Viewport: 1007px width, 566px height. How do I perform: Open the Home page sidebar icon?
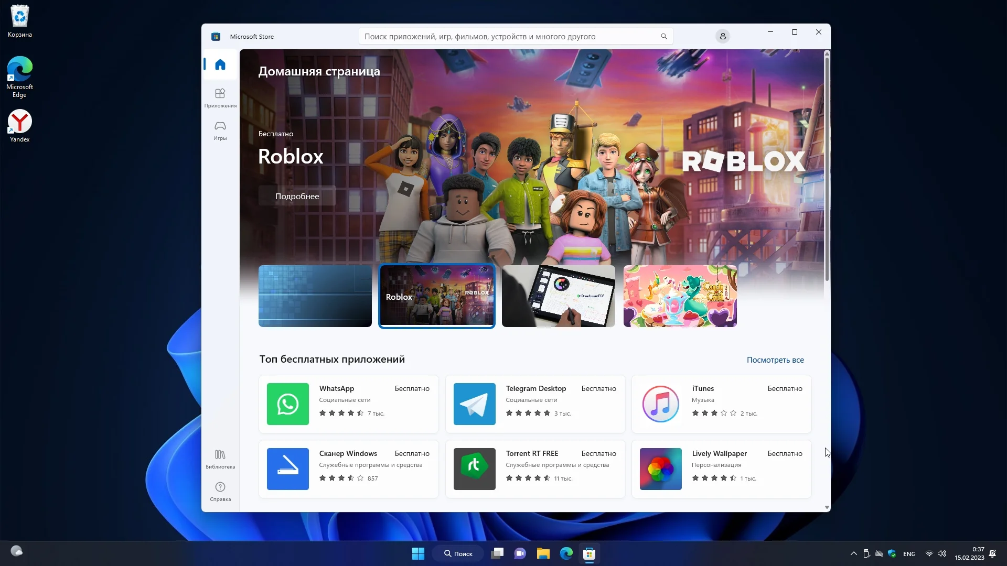click(220, 64)
